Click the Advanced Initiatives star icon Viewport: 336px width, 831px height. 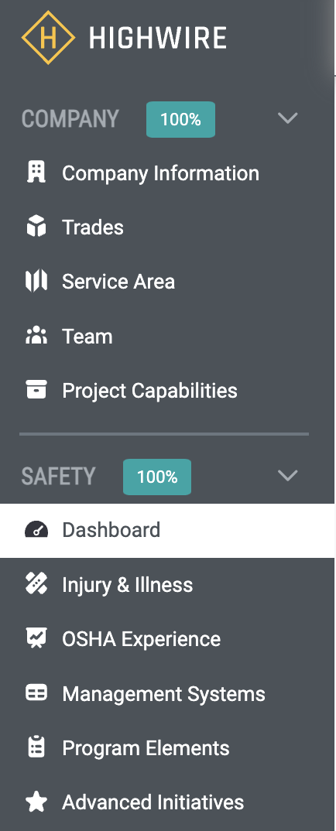(36, 802)
